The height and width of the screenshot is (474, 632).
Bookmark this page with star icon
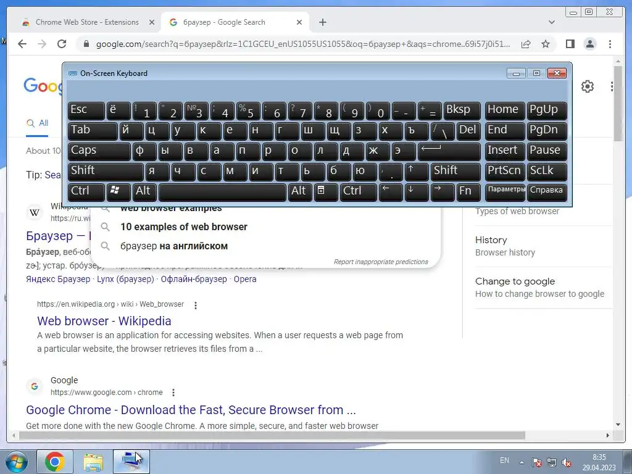coord(546,44)
